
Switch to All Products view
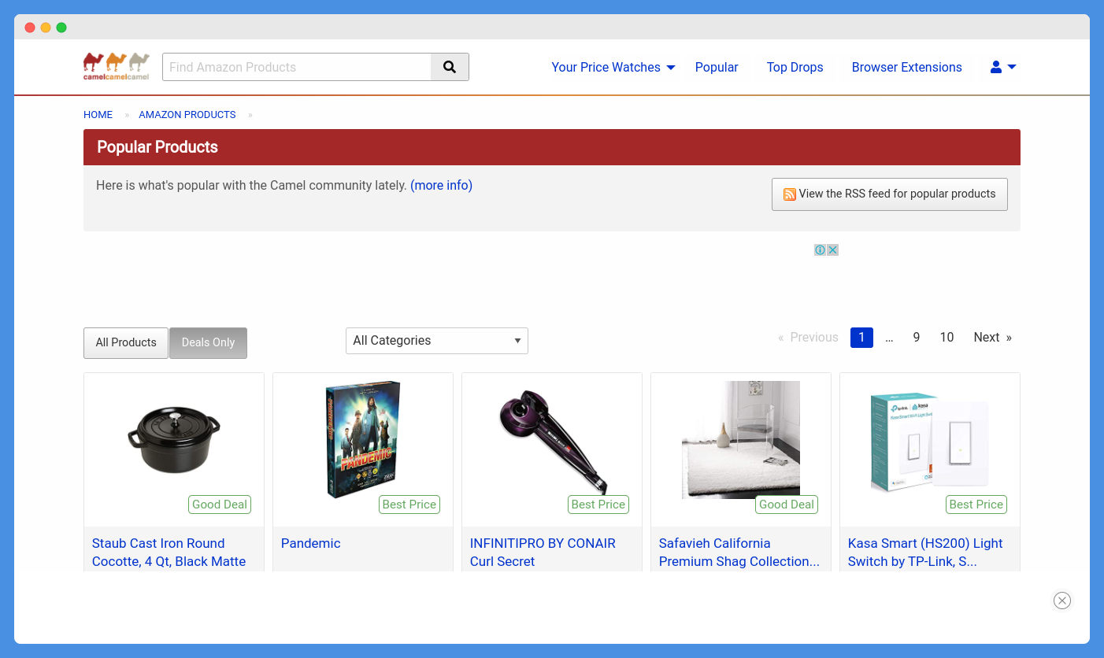(x=125, y=342)
